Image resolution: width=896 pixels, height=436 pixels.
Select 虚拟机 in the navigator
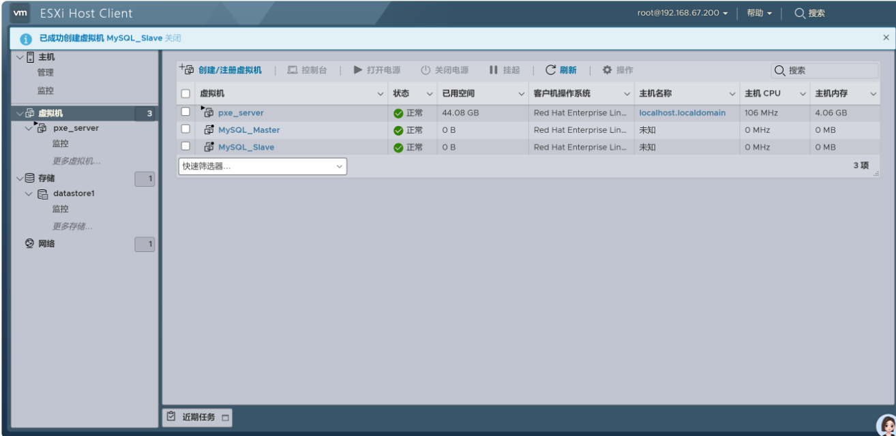[x=50, y=113]
